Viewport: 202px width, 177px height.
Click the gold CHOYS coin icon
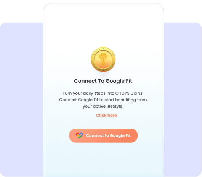103,60
